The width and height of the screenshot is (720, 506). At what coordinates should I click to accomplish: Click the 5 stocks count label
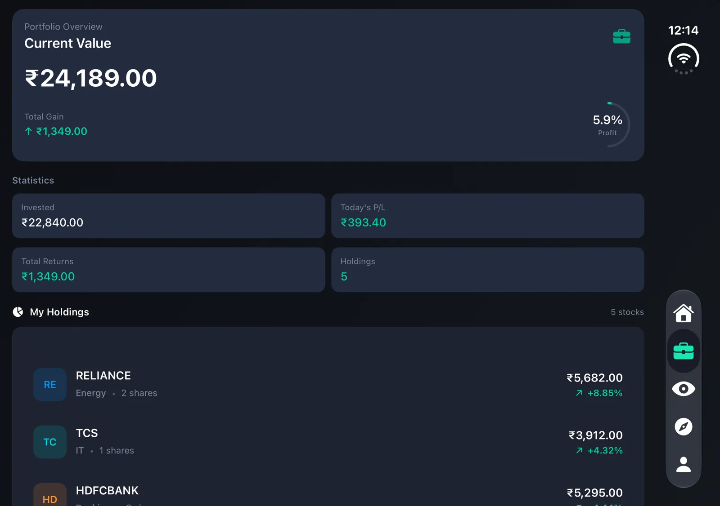click(627, 312)
